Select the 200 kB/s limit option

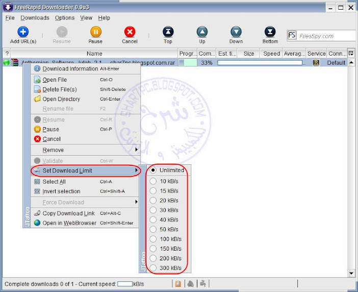[168, 258]
